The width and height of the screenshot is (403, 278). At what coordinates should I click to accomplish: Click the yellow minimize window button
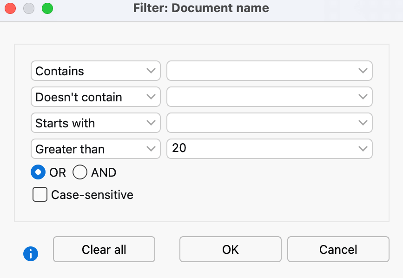coord(29,8)
